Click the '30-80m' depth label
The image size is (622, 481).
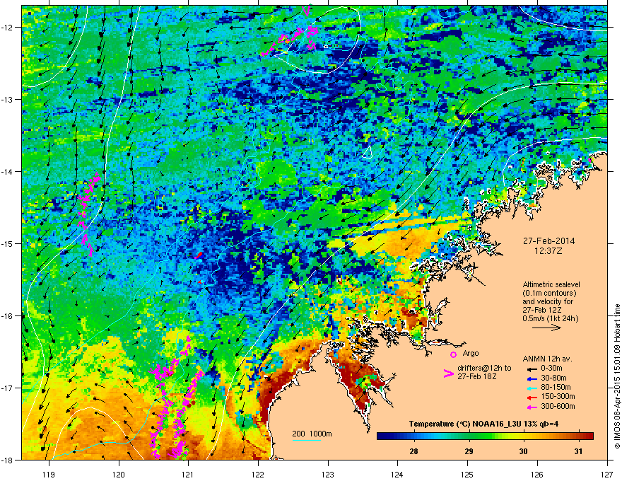553,378
